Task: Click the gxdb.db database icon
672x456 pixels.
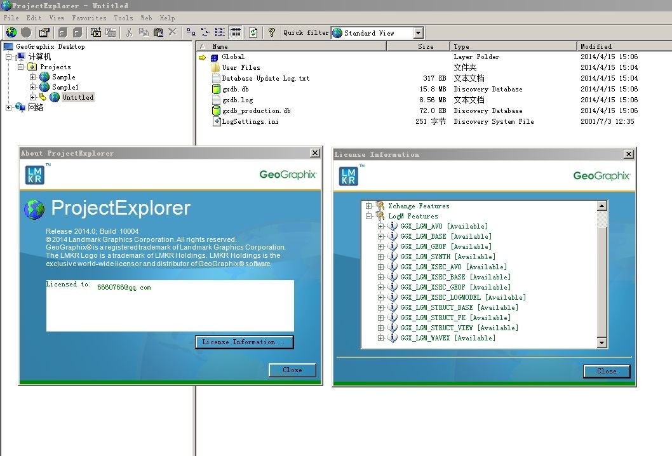Action: 217,89
